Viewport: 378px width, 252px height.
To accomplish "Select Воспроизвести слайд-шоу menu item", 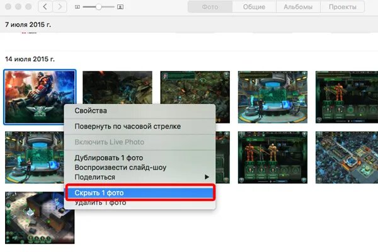I will click(x=140, y=168).
